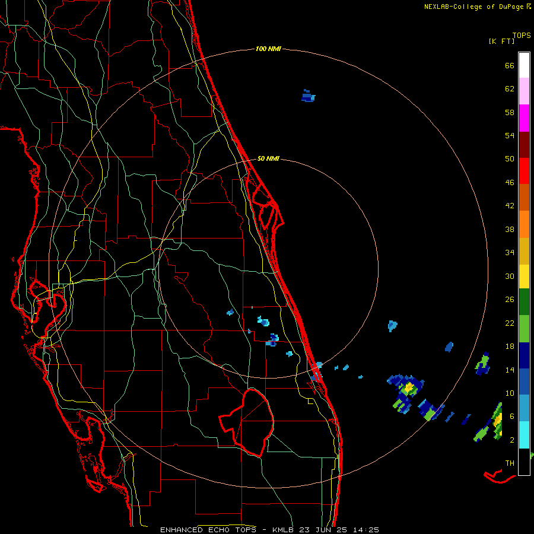
Task: Click the white swatch atop the tops scale
Action: click(x=524, y=65)
